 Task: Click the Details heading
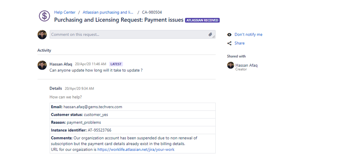(56, 88)
